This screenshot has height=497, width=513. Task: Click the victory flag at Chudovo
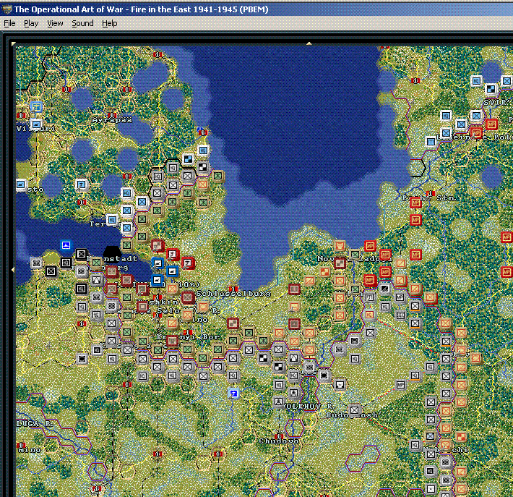tap(279, 436)
